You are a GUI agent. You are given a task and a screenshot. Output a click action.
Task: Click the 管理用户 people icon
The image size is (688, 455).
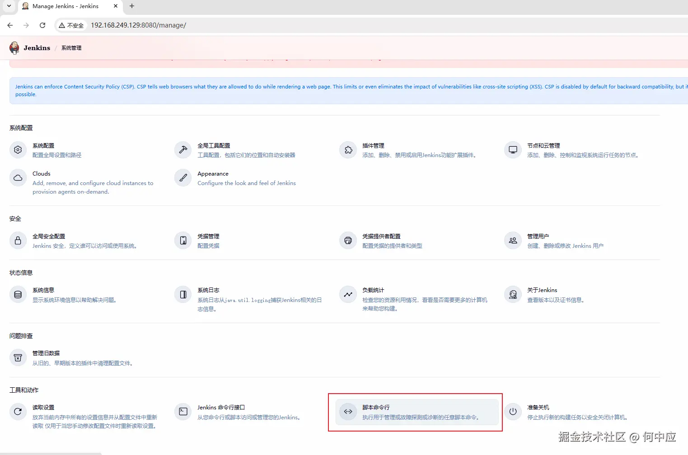(513, 241)
